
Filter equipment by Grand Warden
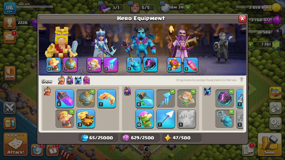pos(86,80)
